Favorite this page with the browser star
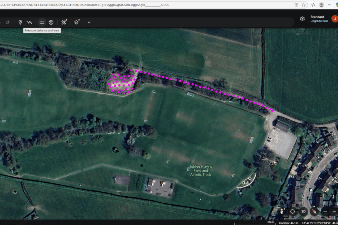The height and width of the screenshot is (225, 338). pyautogui.click(x=304, y=5)
